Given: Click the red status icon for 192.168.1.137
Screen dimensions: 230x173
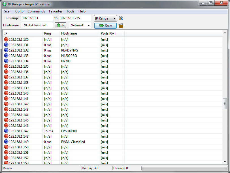Looking at the screenshot, I should click(x=6, y=77).
